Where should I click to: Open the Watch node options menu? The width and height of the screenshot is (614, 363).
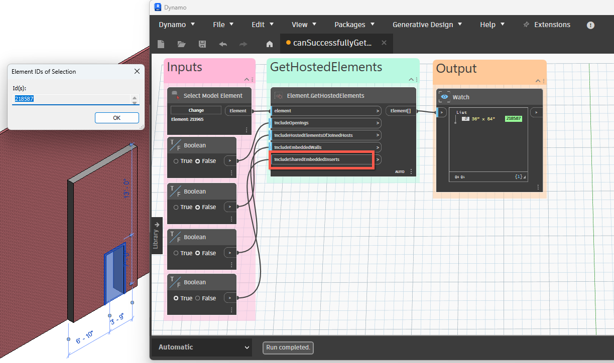pos(538,187)
